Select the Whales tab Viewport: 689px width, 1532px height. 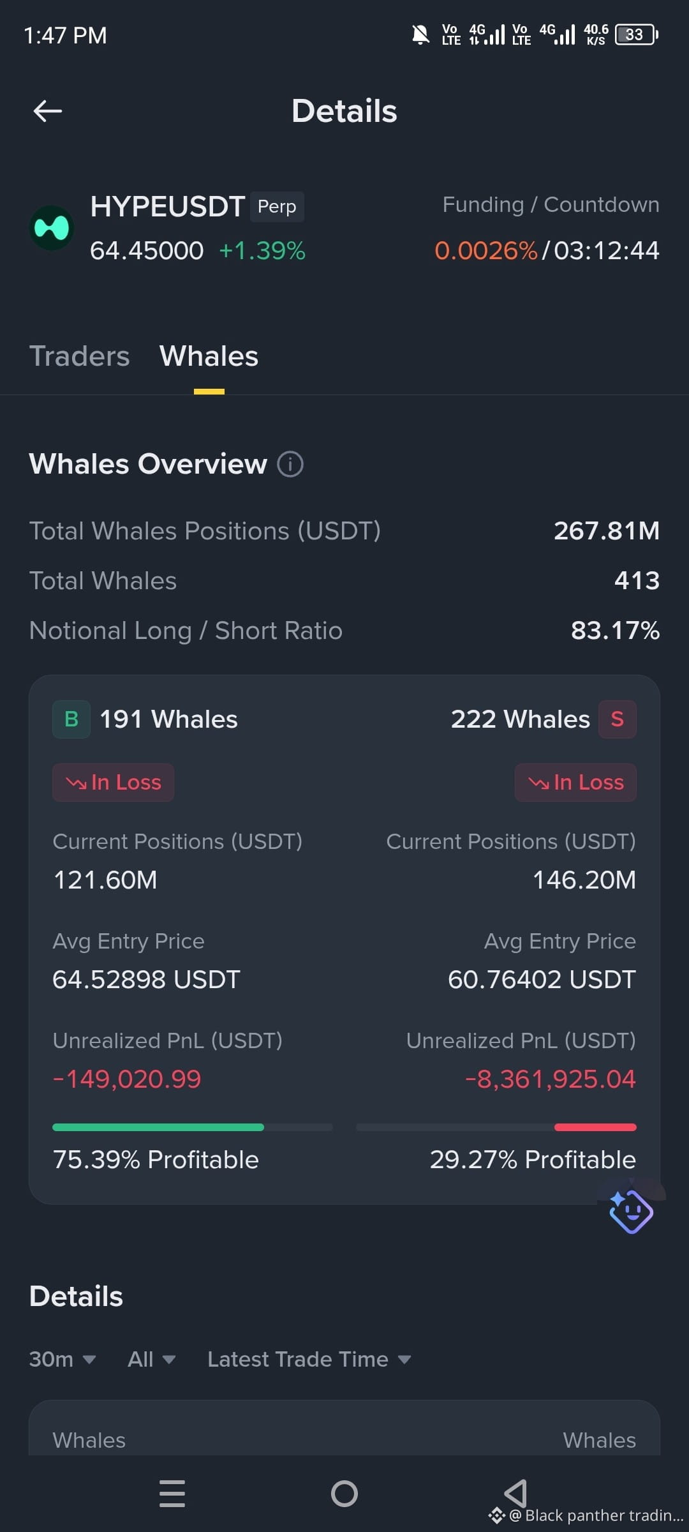click(209, 356)
